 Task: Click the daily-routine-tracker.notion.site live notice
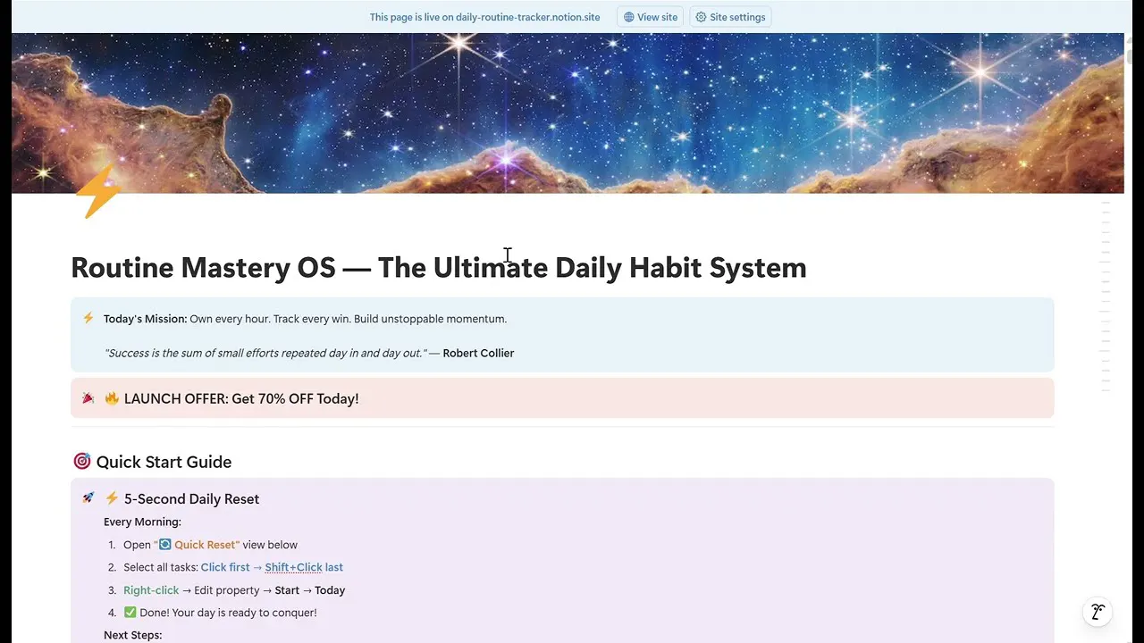coord(485,17)
